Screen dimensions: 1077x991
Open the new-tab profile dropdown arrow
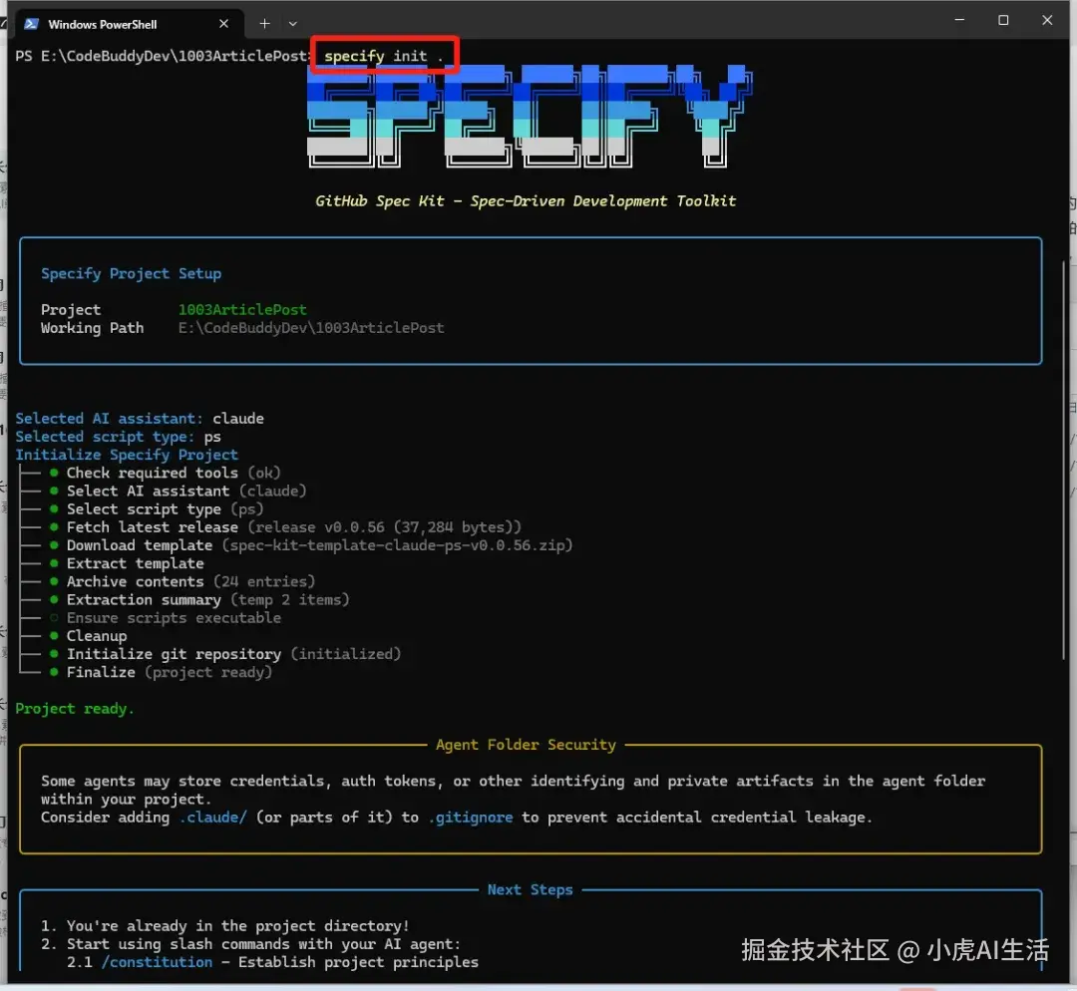pyautogui.click(x=293, y=24)
